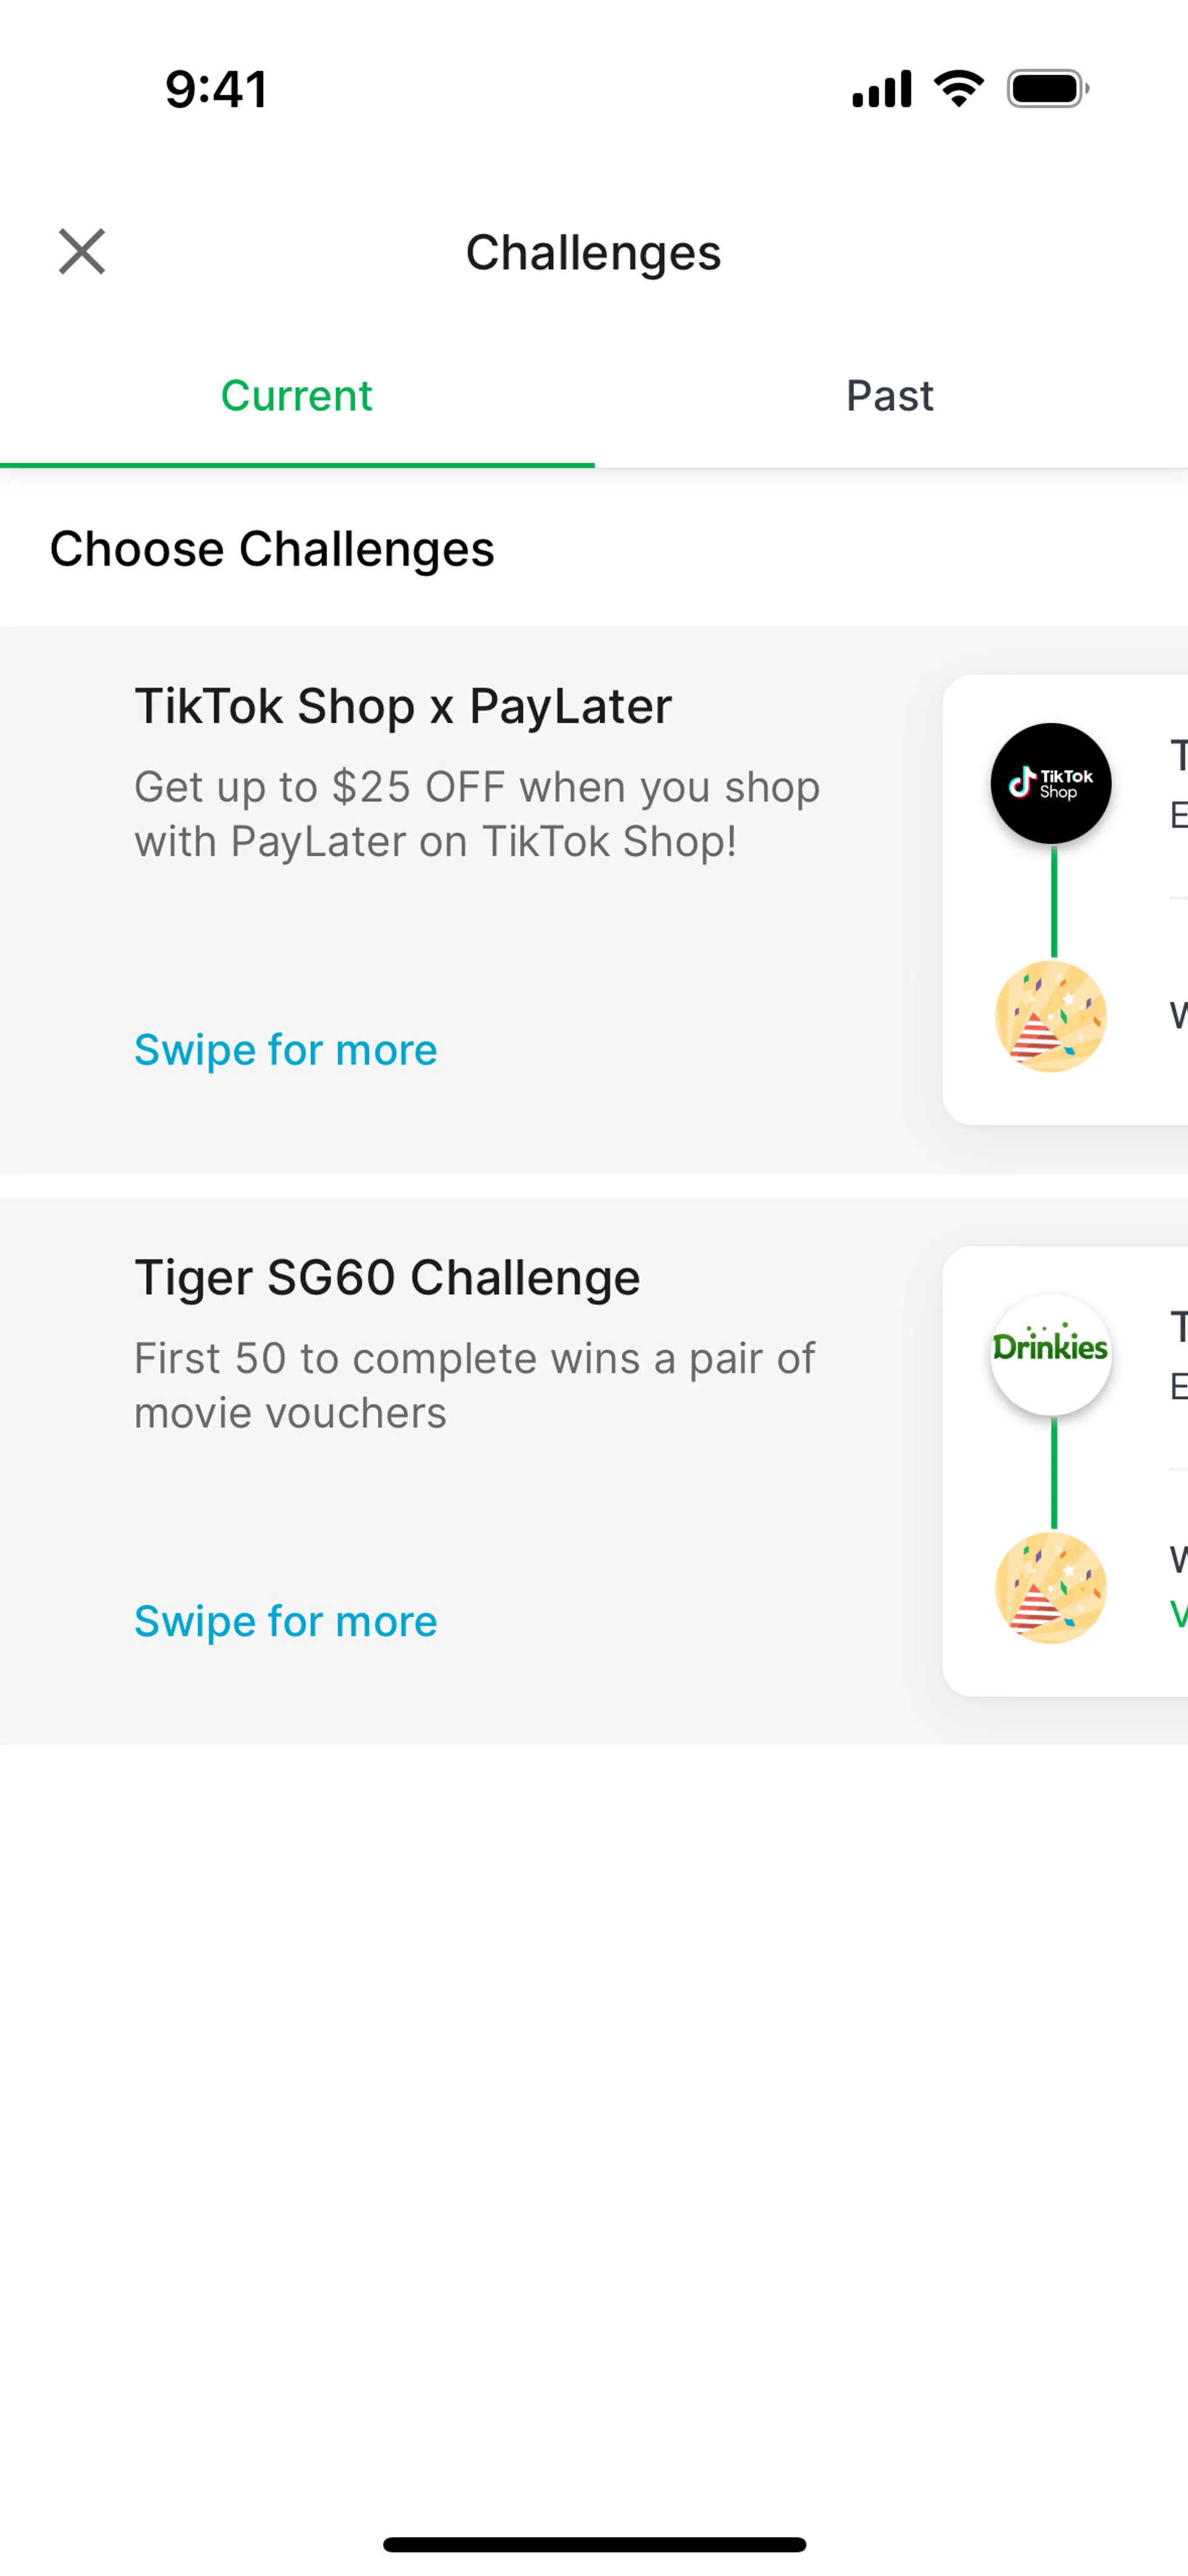Tap the green progress line below the Drinkies logo
This screenshot has width=1188, height=2576.
coord(1053,1473)
